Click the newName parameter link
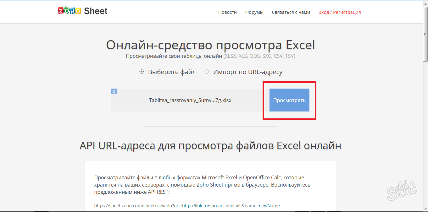Viewport: 428px width, 212px height. pos(269,206)
